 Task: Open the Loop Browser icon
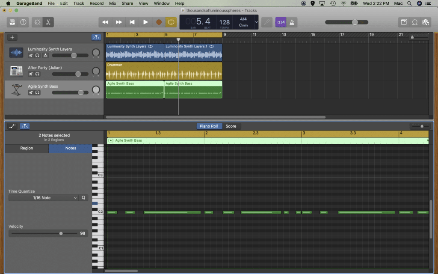coord(414,22)
